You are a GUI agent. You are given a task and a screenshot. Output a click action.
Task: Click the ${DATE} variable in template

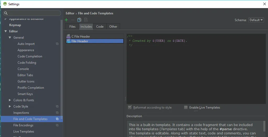click(179, 41)
